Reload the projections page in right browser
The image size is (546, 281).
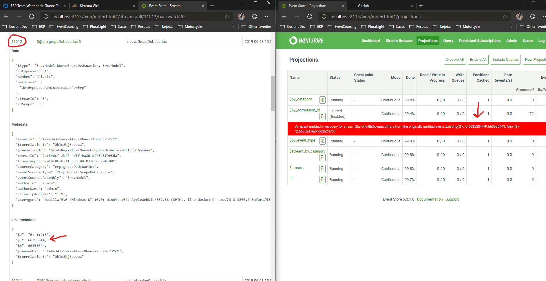(310, 16)
